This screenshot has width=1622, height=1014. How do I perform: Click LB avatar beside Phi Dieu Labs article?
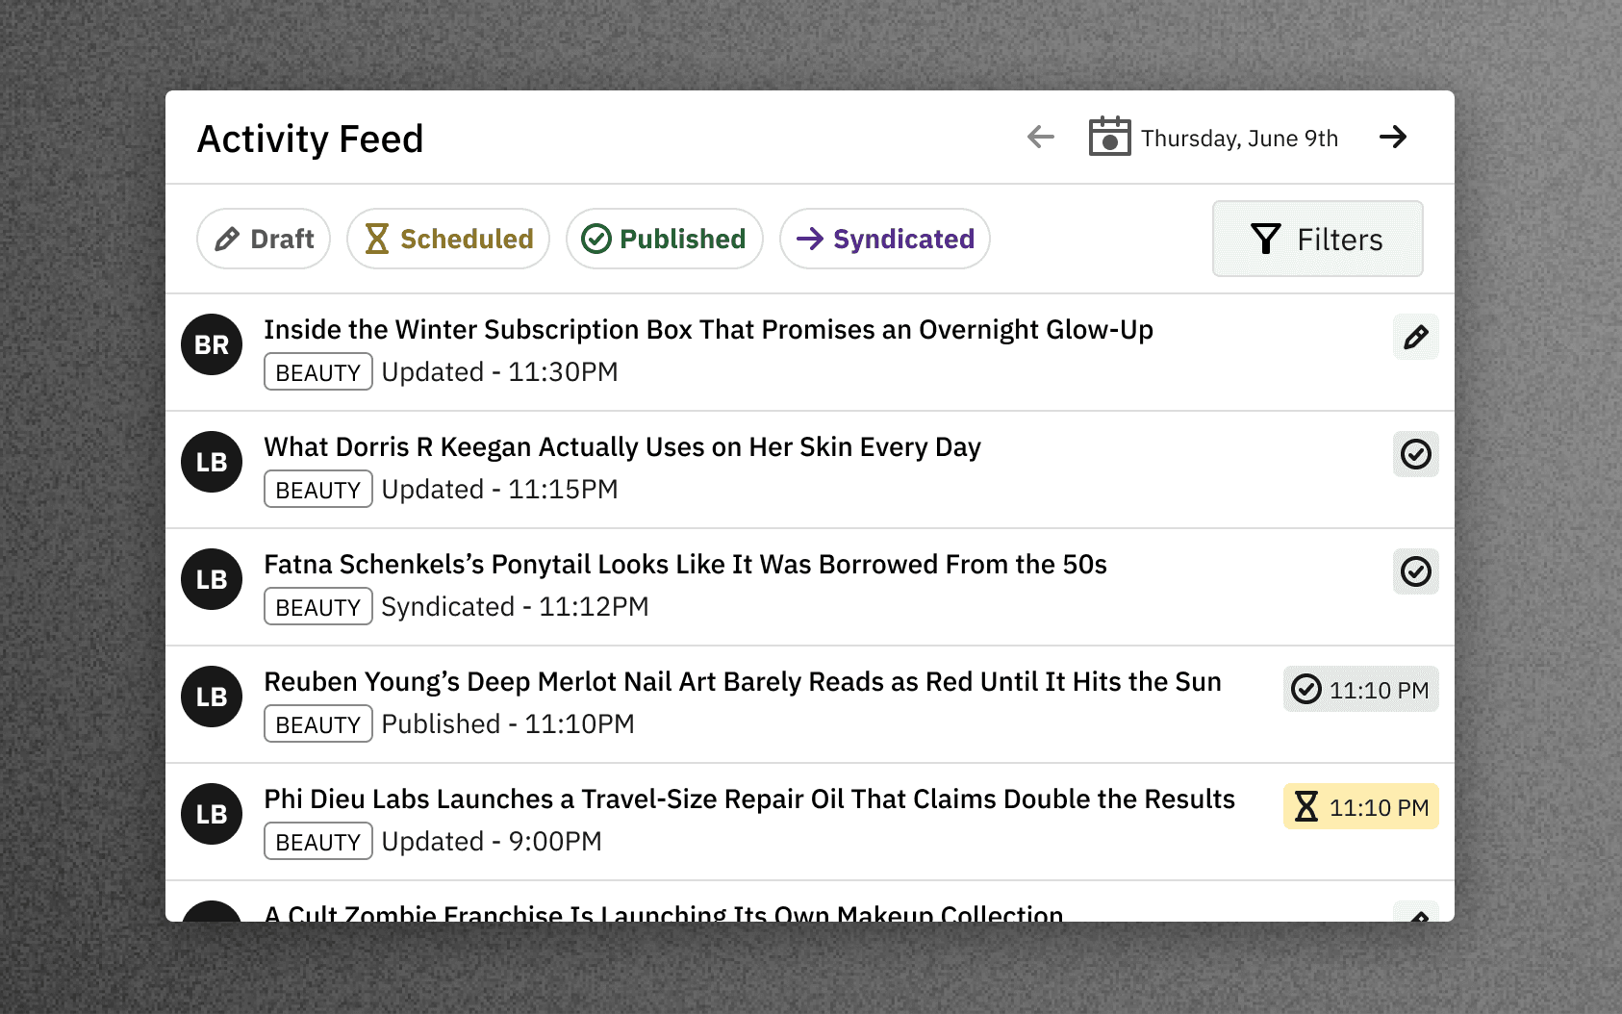212,814
